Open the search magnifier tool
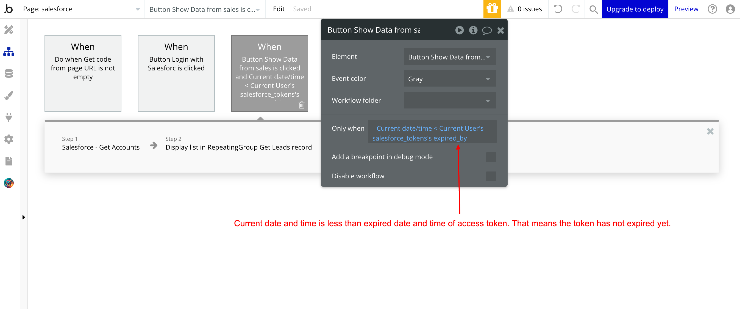 pyautogui.click(x=594, y=9)
